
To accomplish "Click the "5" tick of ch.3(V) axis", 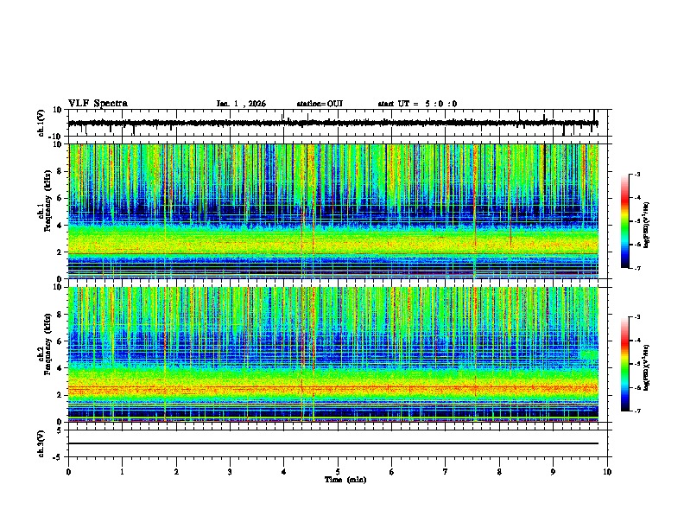I will point(60,430).
